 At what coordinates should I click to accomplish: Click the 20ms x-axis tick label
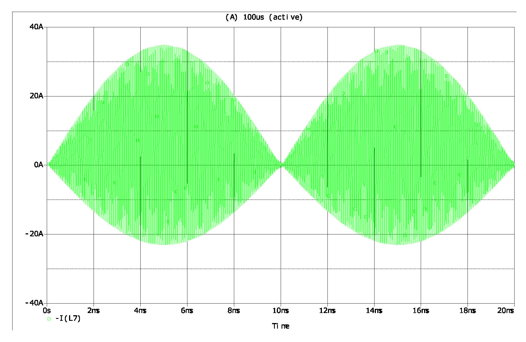[506, 311]
